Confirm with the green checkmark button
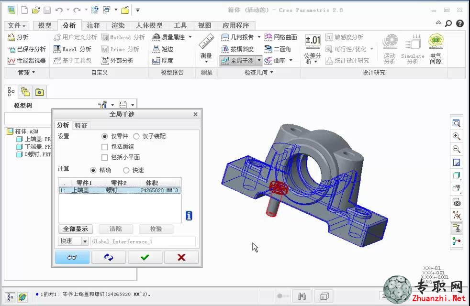Image resolution: width=470 pixels, height=306 pixels. pyautogui.click(x=145, y=257)
